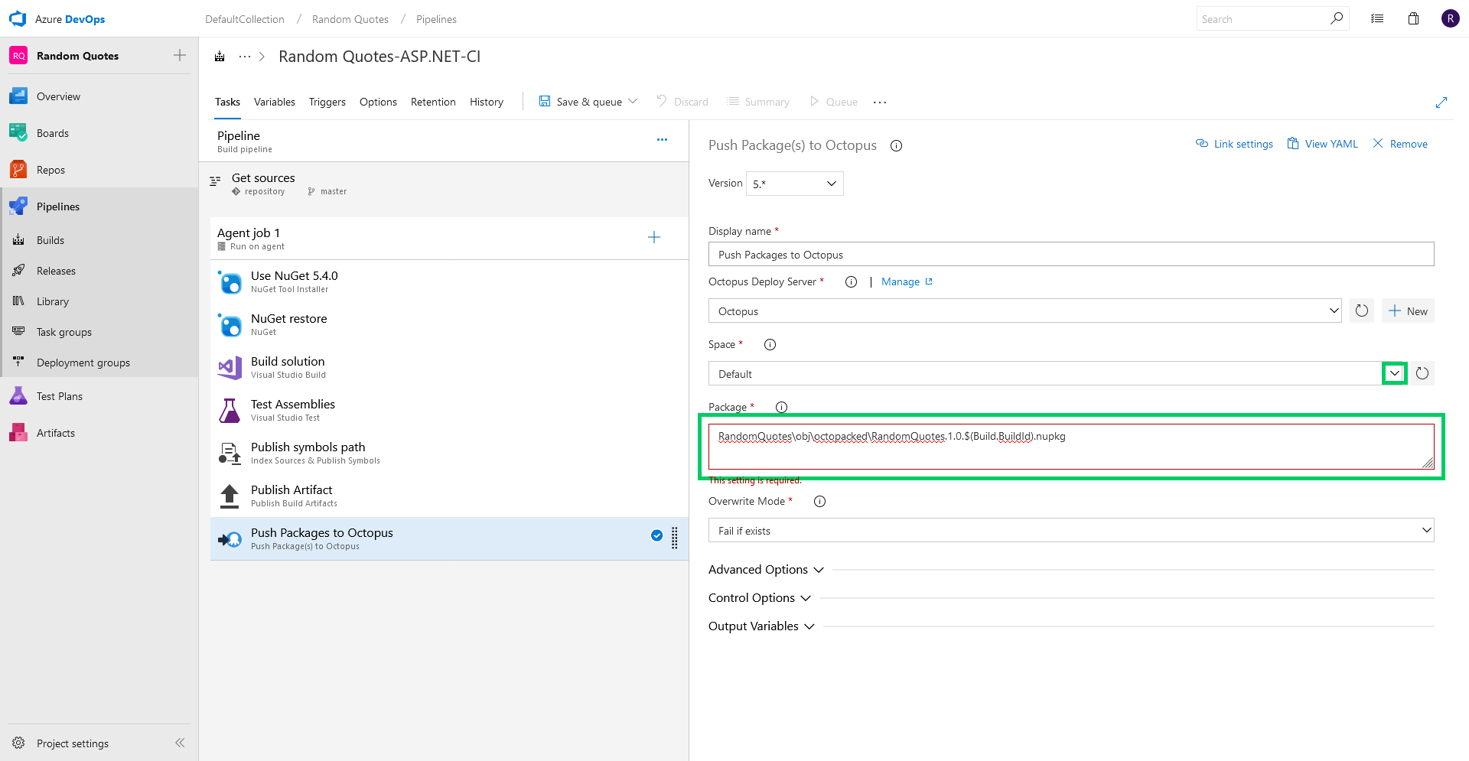Expand Control Options section
This screenshot has height=761, width=1469.
(759, 598)
